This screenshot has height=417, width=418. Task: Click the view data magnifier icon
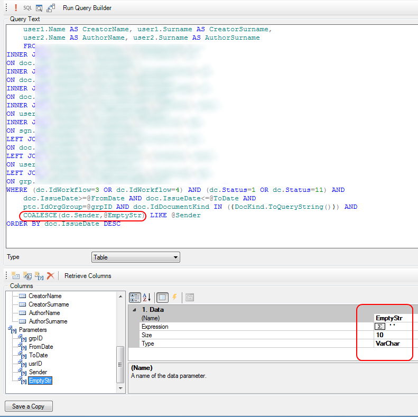pos(39,8)
